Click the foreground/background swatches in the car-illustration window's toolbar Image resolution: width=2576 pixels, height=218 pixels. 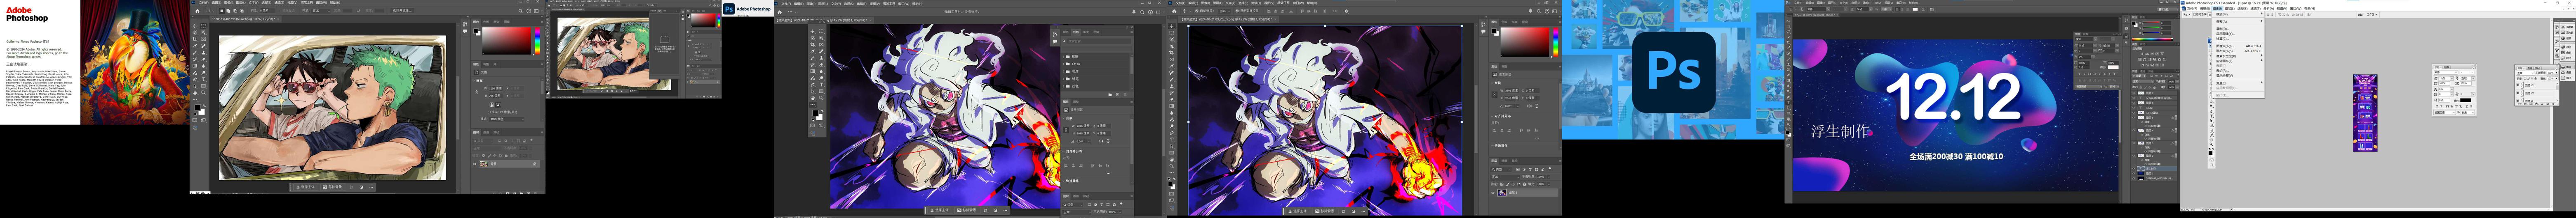(x=199, y=110)
